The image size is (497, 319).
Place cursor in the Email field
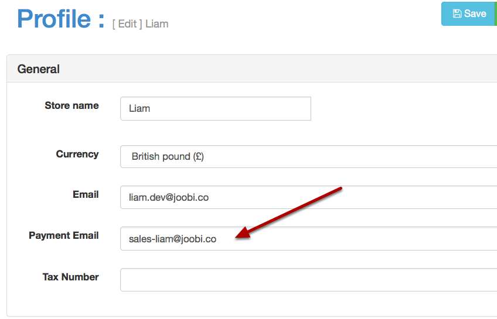308,197
